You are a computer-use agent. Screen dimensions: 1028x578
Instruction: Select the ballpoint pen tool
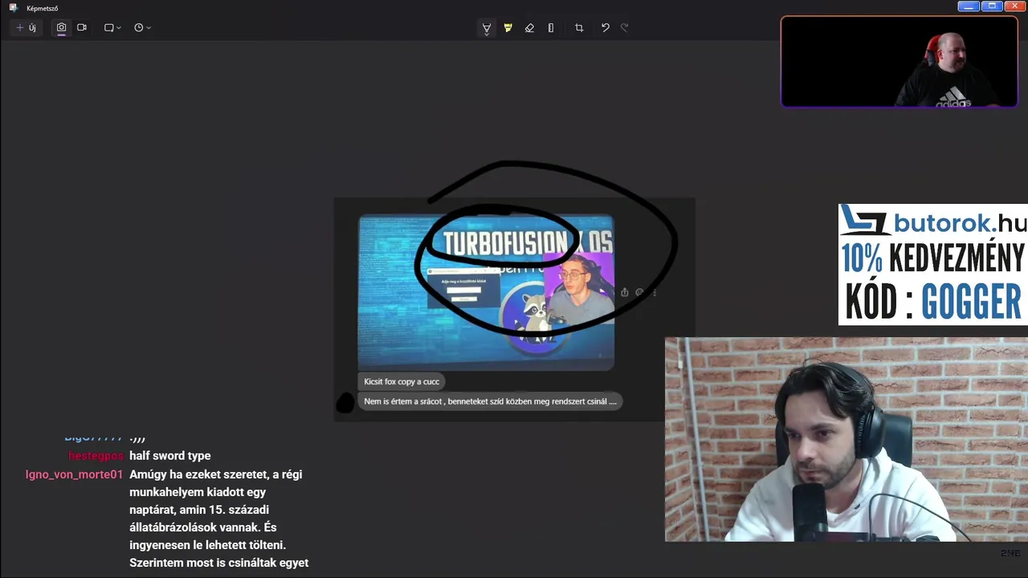coord(487,28)
